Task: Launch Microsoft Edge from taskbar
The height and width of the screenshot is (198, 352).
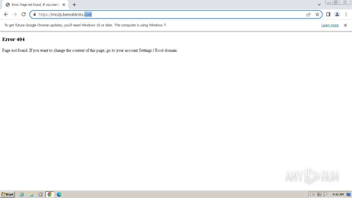Action: [59, 194]
